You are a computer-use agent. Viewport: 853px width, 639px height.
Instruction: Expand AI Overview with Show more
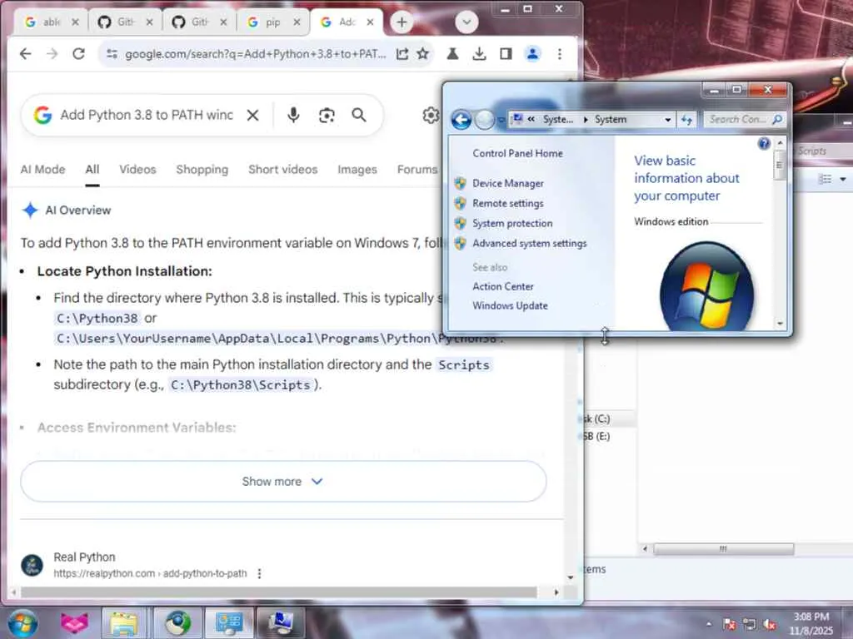pos(283,482)
